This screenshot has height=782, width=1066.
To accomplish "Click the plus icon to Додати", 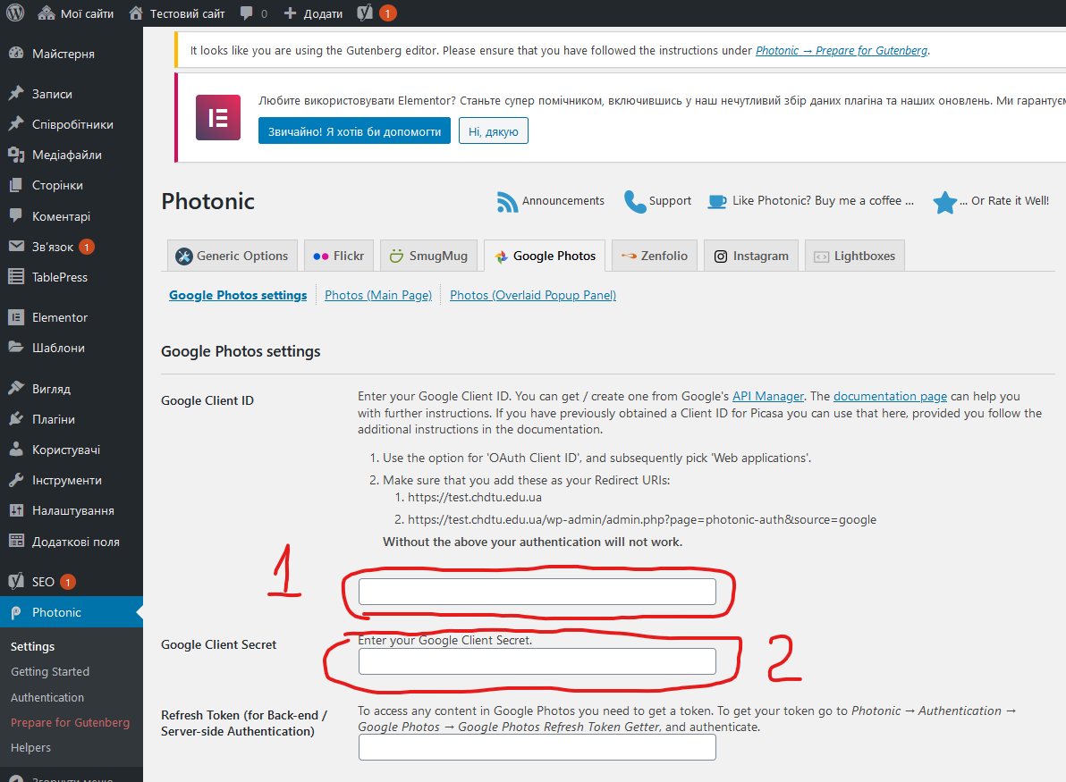I will (291, 13).
